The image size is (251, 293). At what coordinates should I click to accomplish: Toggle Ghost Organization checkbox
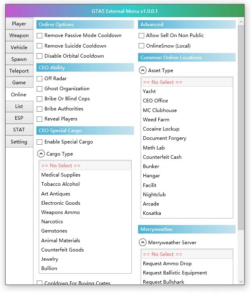pyautogui.click(x=39, y=89)
